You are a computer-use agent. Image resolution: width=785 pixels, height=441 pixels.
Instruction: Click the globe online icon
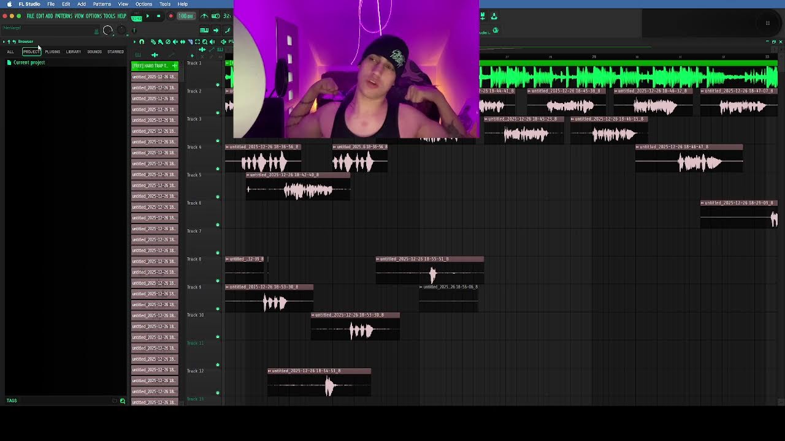496,30
